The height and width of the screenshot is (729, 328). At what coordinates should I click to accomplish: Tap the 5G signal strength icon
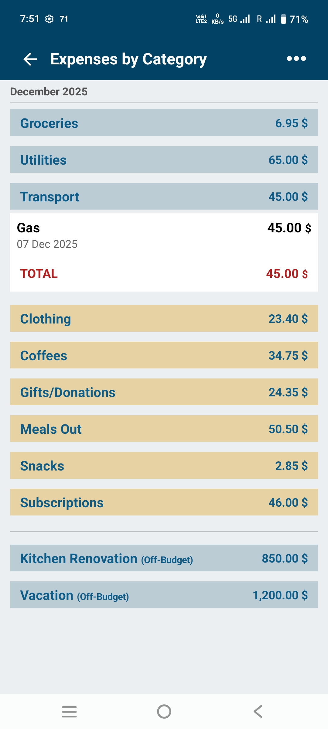pos(245,19)
